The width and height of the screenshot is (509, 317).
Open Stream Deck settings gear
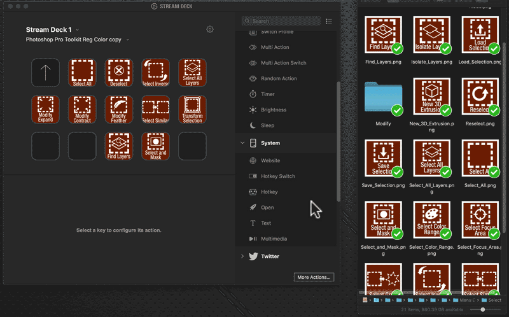point(210,29)
